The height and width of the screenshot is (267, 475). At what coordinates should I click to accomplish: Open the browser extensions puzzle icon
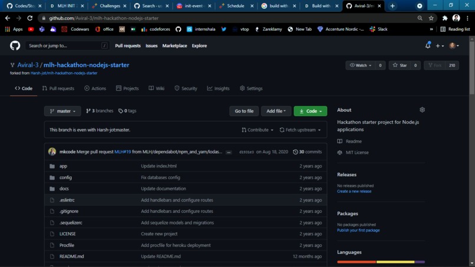(x=445, y=18)
